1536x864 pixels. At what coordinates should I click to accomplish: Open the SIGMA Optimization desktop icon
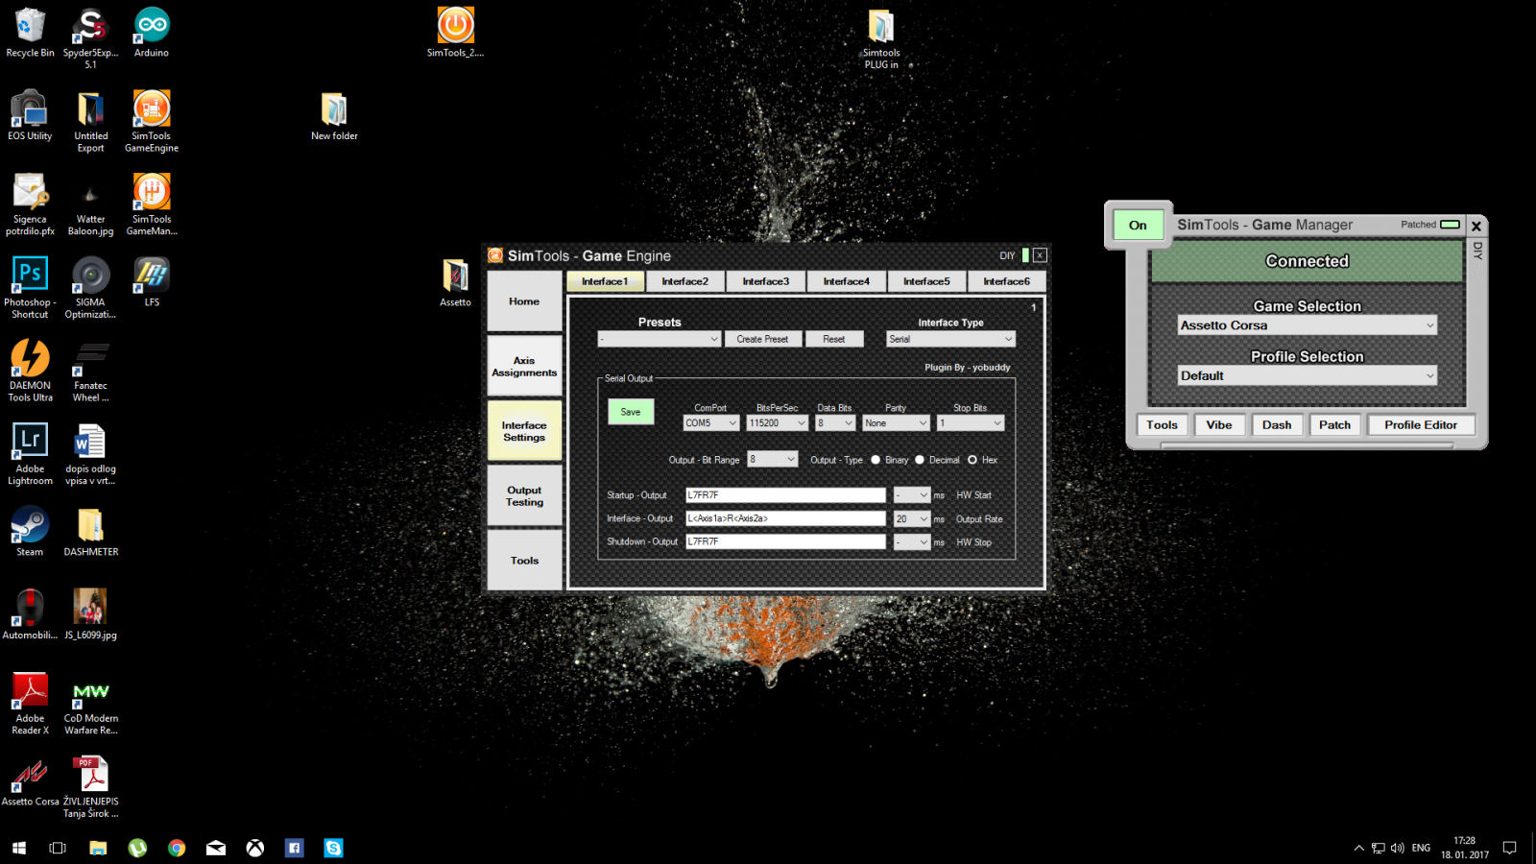[90, 288]
